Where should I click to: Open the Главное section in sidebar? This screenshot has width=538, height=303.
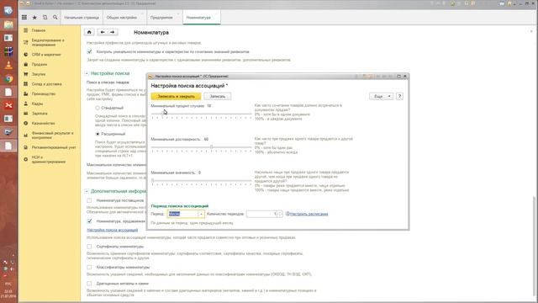coord(39,30)
